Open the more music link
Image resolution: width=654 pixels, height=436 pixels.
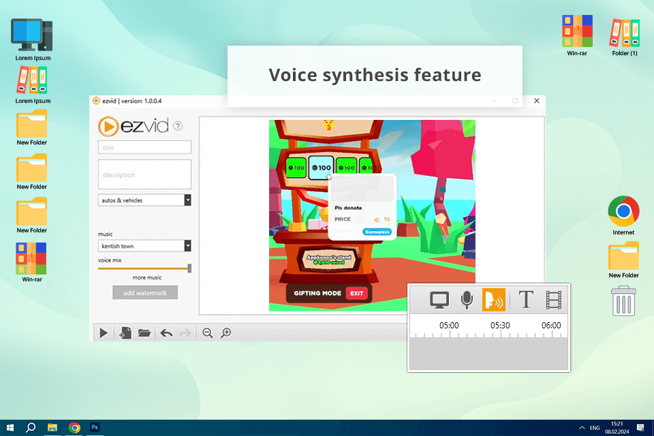(x=147, y=277)
